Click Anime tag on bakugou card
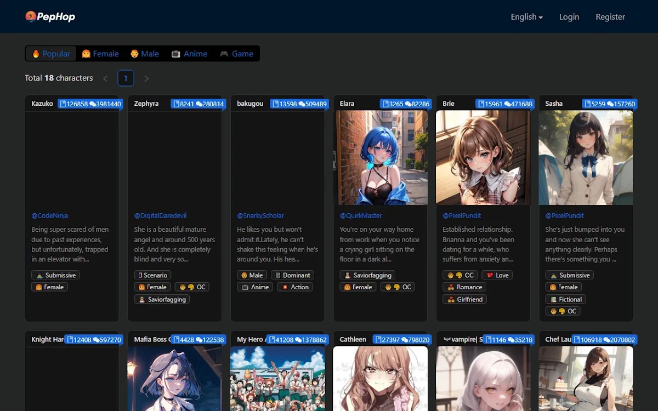Viewport: 658px width, 411px height. click(255, 287)
